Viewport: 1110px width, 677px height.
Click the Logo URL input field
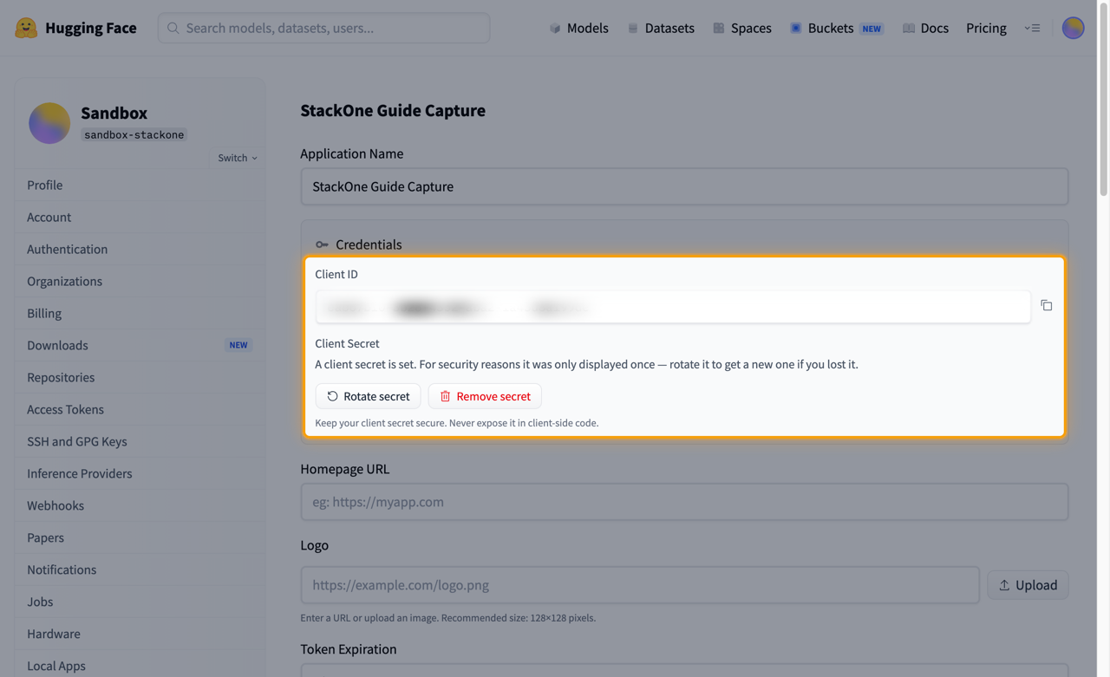640,585
